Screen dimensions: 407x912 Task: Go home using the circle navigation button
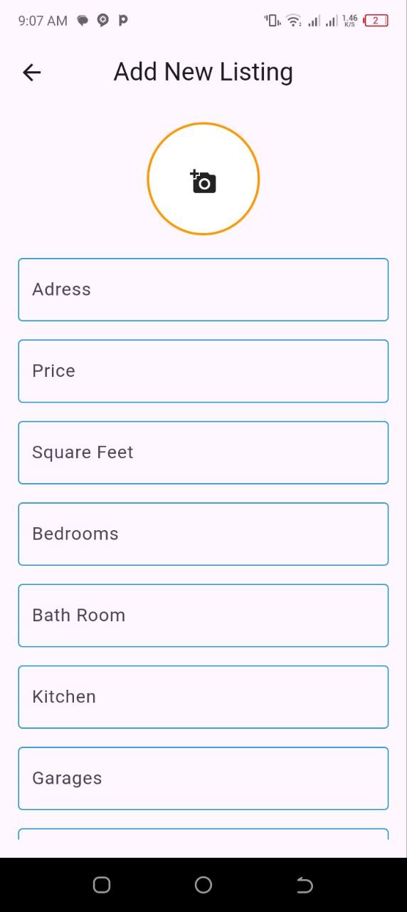pyautogui.click(x=203, y=885)
